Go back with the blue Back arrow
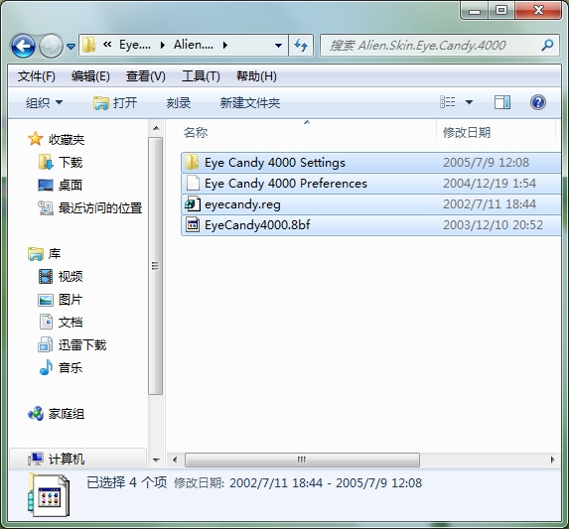569x529 pixels. pos(23,46)
